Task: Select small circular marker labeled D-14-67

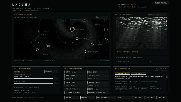Action: [38, 31]
